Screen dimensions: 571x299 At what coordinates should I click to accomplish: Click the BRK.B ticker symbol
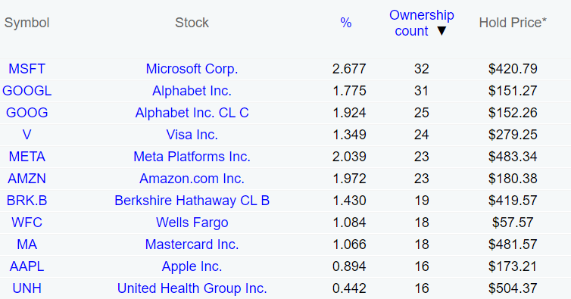(27, 201)
